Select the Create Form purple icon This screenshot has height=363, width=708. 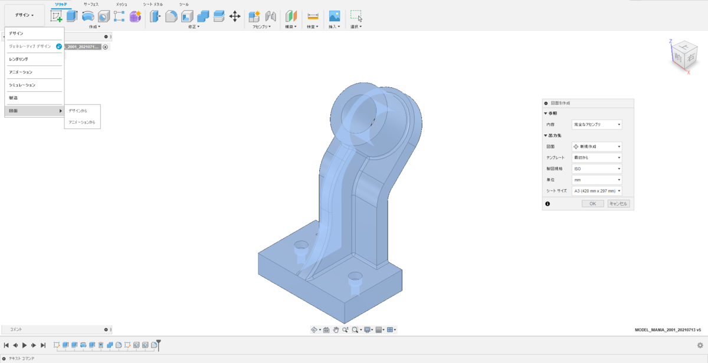(135, 16)
